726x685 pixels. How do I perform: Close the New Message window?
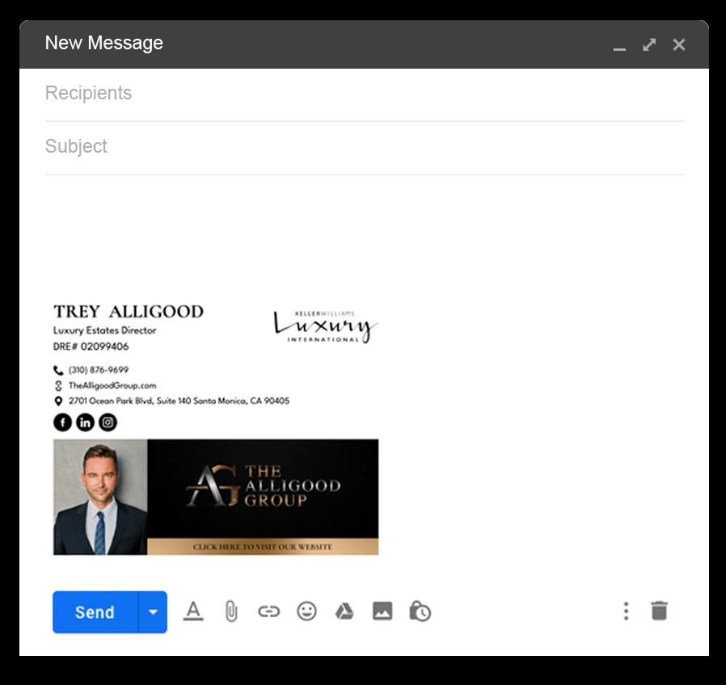[x=679, y=45]
